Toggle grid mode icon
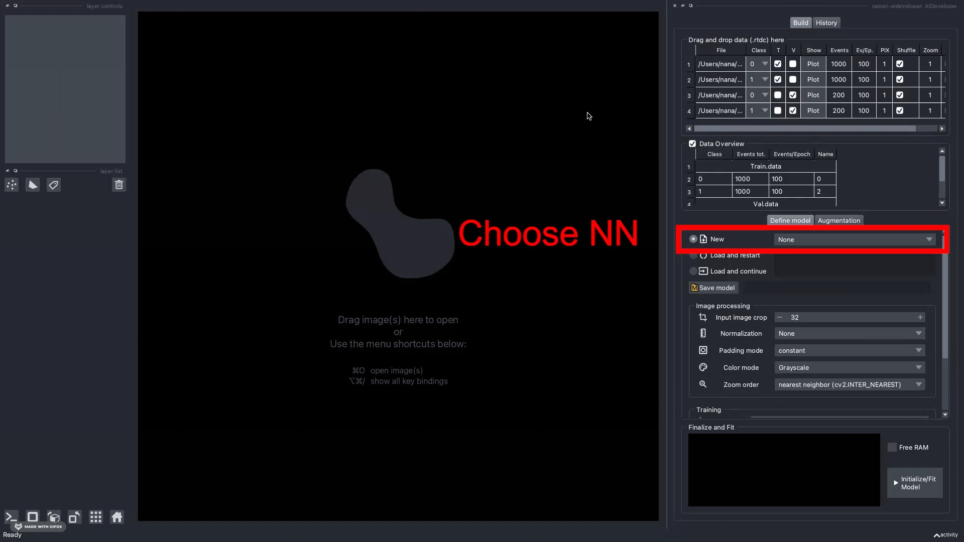 tap(96, 517)
